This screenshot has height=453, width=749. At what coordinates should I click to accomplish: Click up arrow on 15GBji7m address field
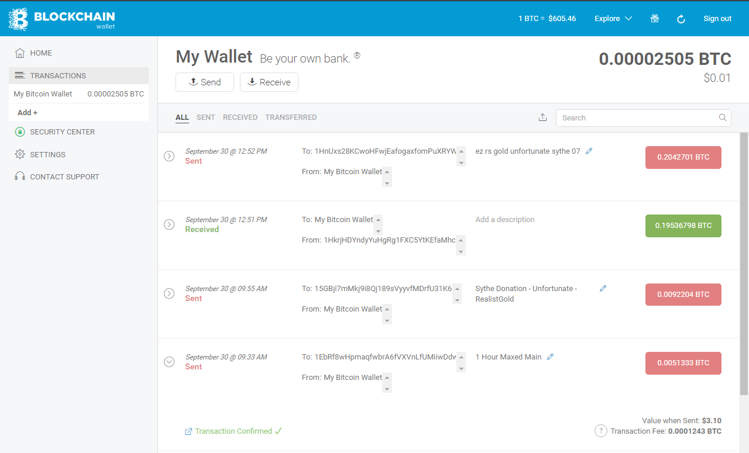tap(457, 288)
